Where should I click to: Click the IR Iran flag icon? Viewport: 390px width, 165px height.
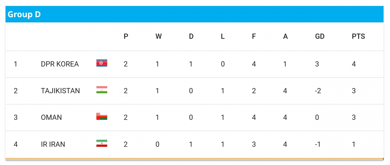[102, 143]
